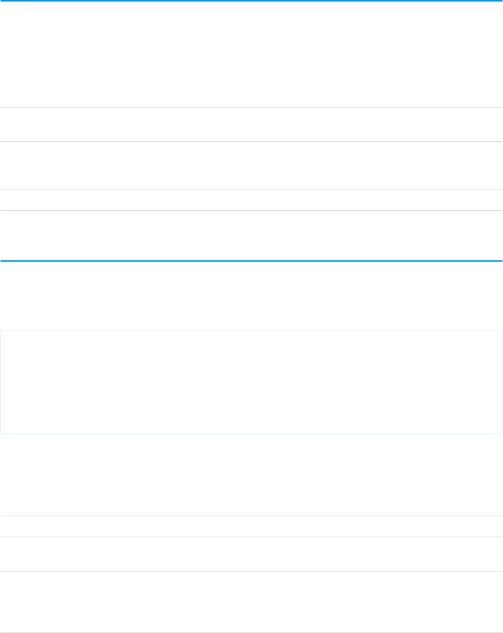Select the last blank row above the second blue rule
Screen dimensions: 503x633
pyautogui.click(x=251, y=235)
